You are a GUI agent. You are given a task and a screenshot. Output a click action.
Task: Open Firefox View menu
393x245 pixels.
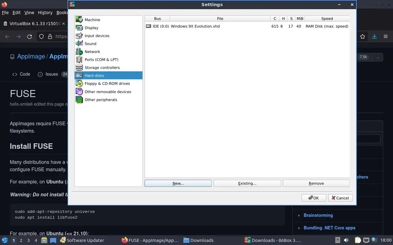tap(29, 13)
